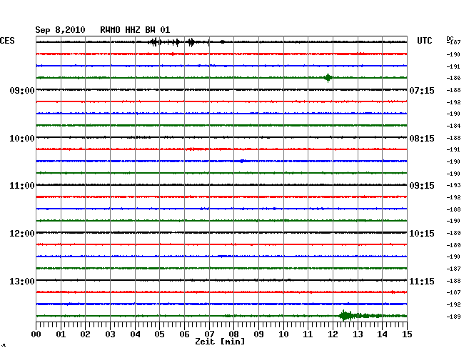
Task: Click the '08' minute axis label
Action: click(x=233, y=334)
